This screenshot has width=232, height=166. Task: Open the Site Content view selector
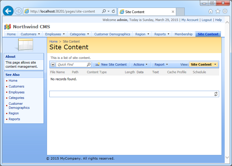tap(203, 64)
